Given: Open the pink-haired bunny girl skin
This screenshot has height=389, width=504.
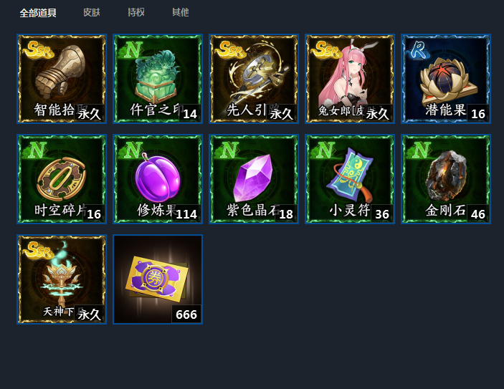Looking at the screenshot, I should click(x=350, y=79).
